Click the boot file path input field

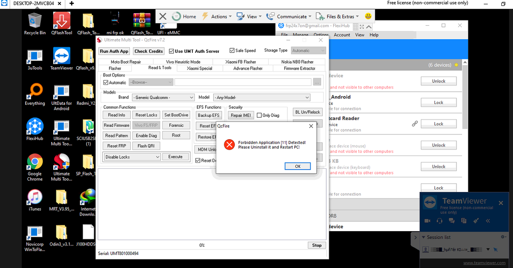coord(243,82)
